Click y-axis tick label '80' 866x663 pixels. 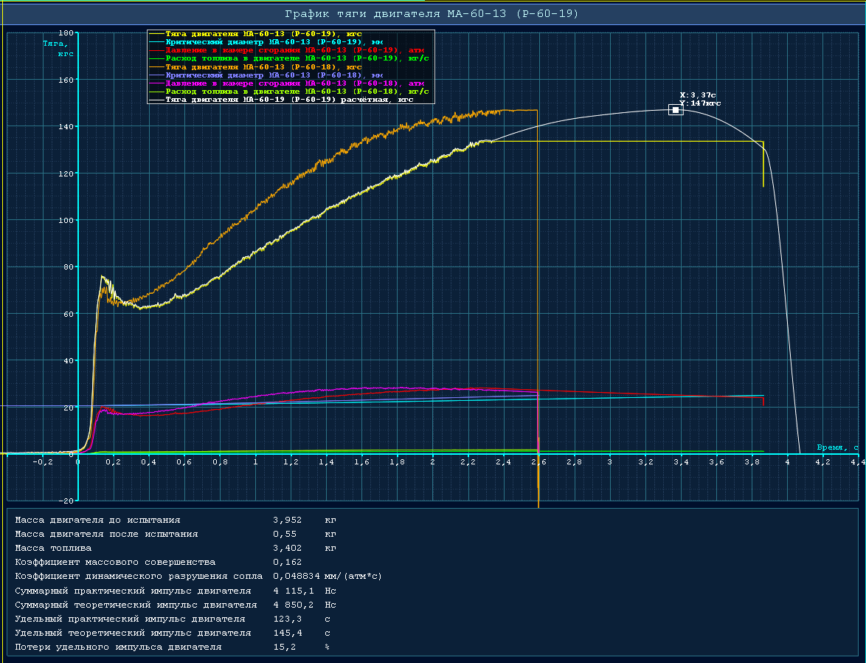[x=69, y=267]
